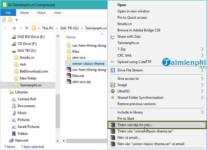Open the View ribbon tab
207x150 pixels.
pyautogui.click(x=57, y=13)
